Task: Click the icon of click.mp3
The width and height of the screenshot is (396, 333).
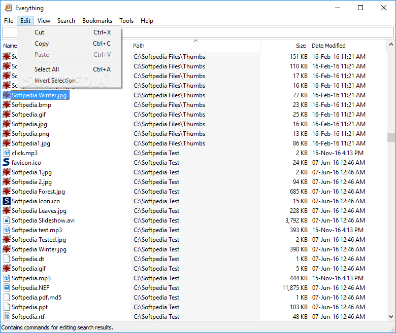Action: [x=7, y=153]
